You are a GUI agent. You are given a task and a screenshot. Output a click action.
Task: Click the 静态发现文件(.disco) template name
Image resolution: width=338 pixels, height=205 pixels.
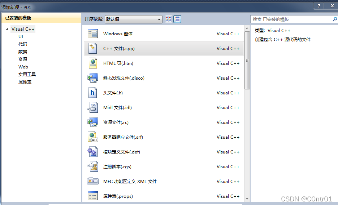[x=124, y=78]
